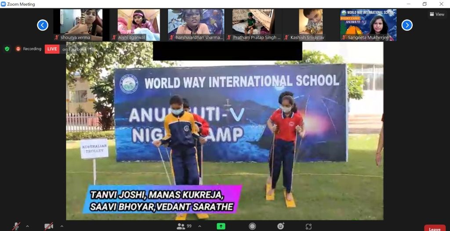Click muted mic icon beside shourya verma
The width and height of the screenshot is (450, 231).
(x=57, y=37)
